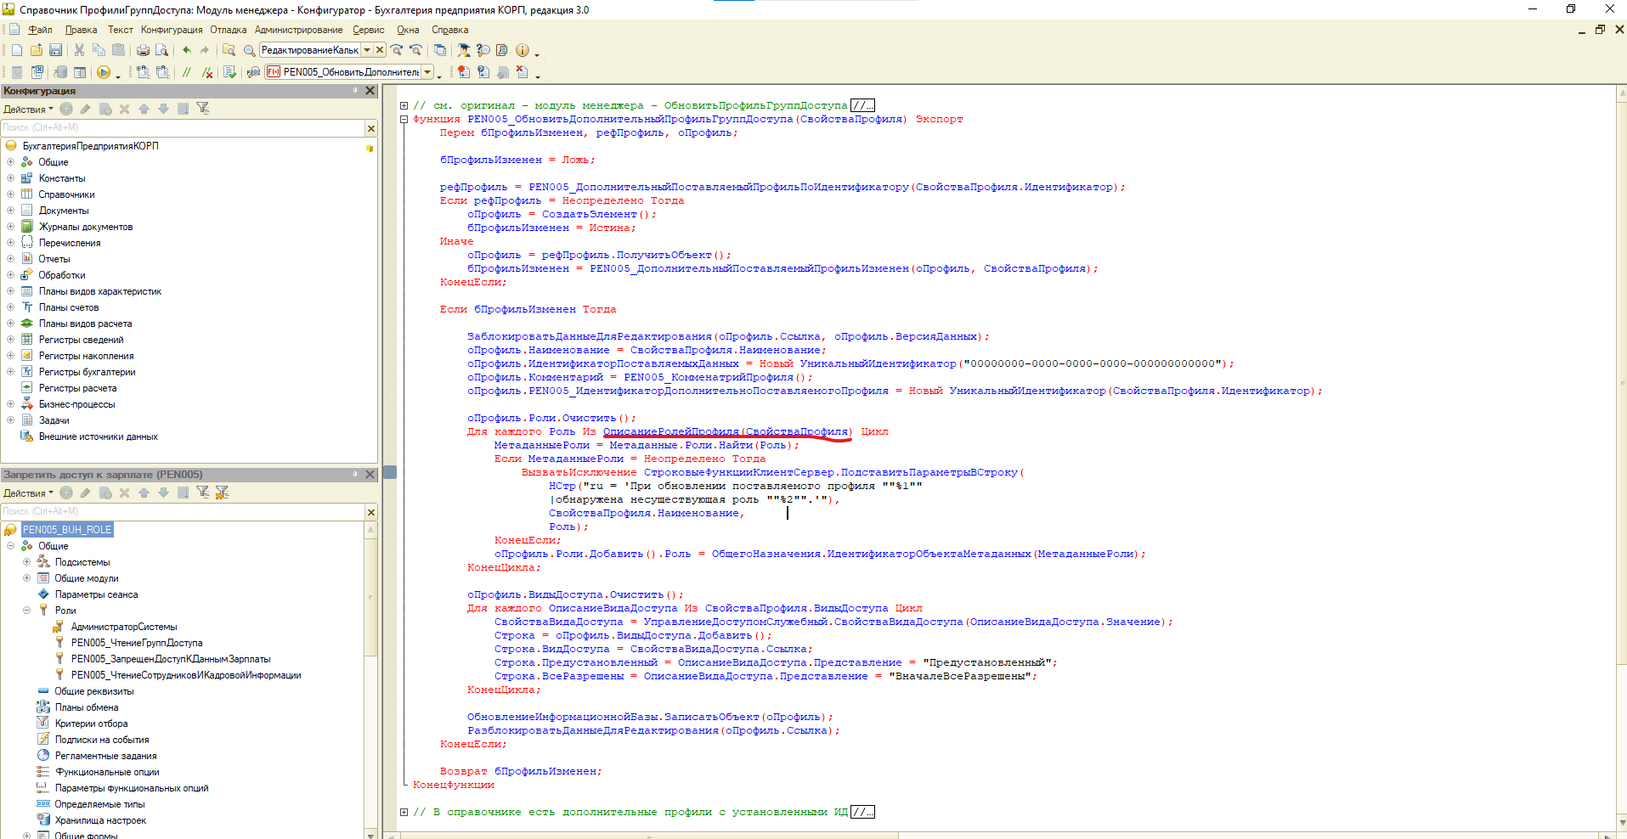This screenshot has height=839, width=1627.
Task: Expand the collapsed comment block at the top
Action: (404, 105)
